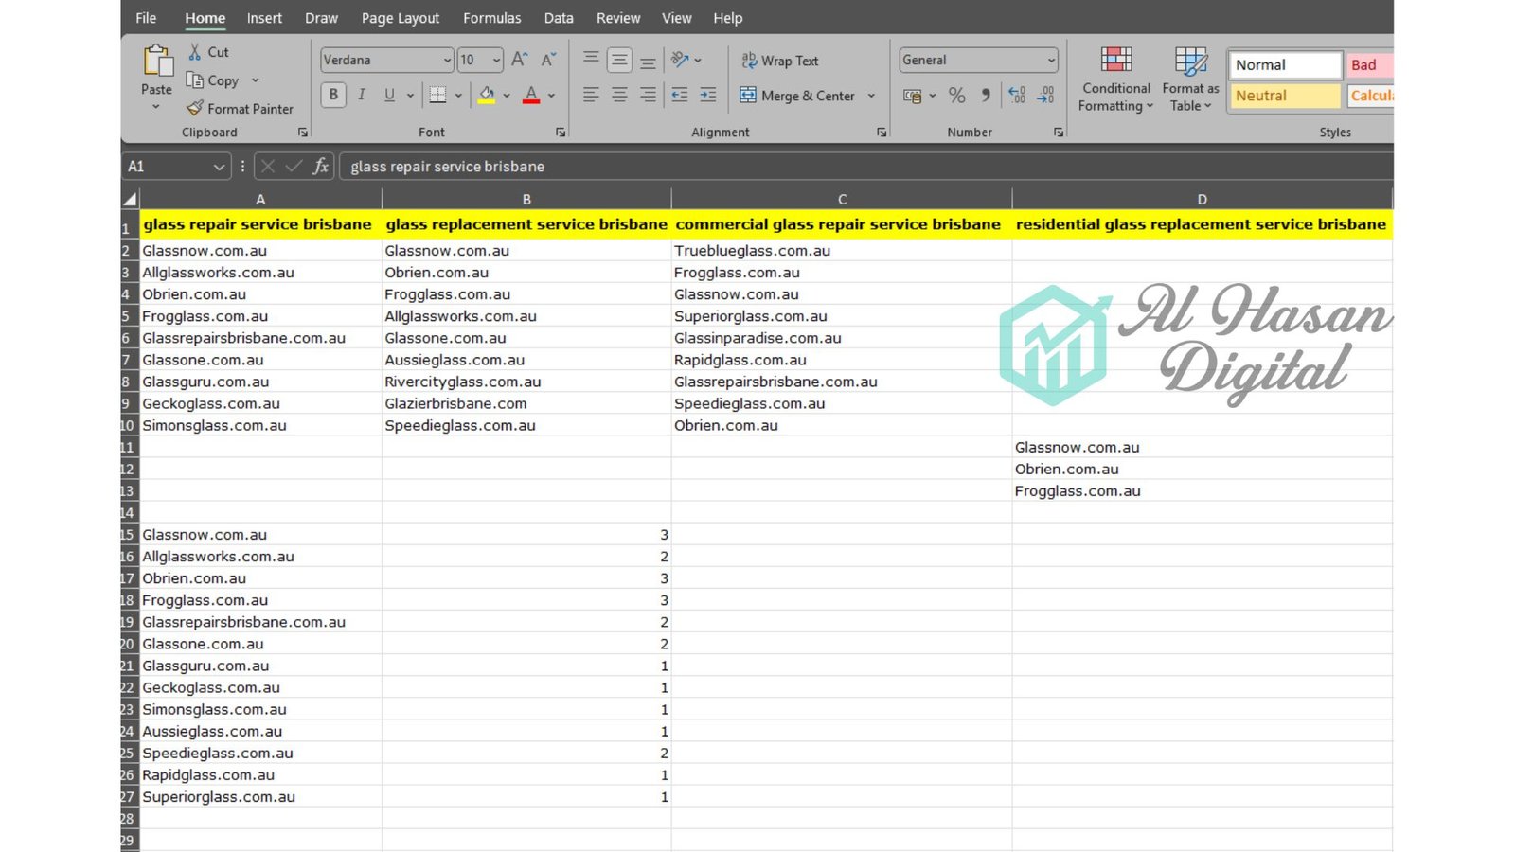This screenshot has width=1515, height=852.
Task: Switch to the Formulas tab
Action: click(491, 18)
